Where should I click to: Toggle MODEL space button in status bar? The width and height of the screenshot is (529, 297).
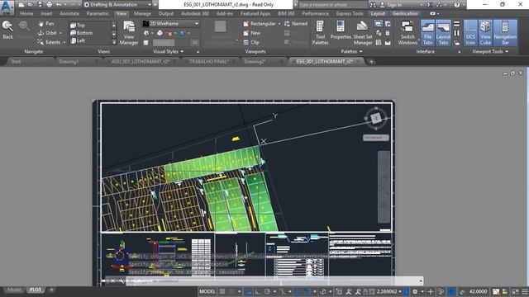tap(207, 291)
